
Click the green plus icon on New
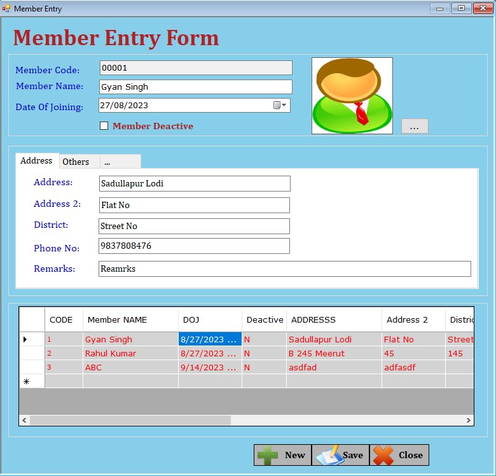coord(267,456)
